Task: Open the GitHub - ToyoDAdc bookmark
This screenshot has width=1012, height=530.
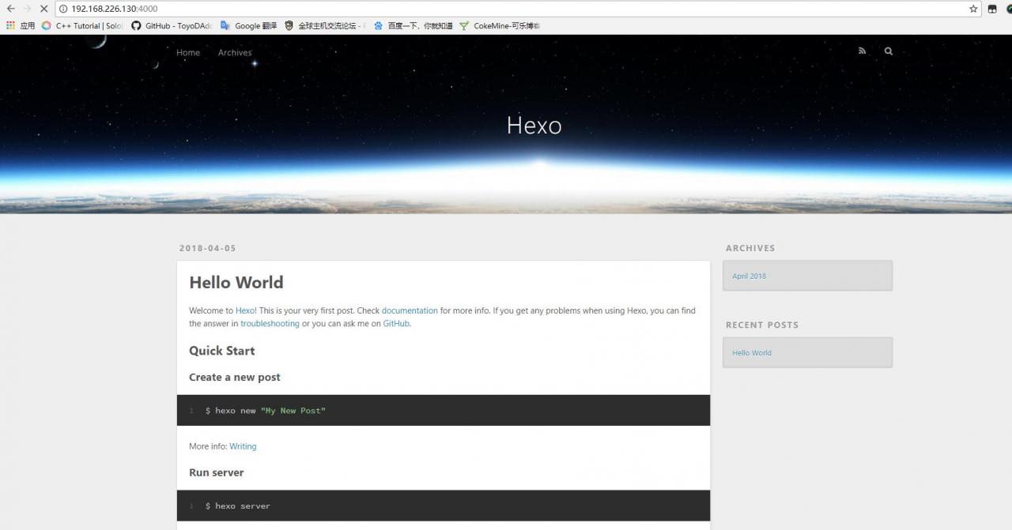Action: coord(172,25)
